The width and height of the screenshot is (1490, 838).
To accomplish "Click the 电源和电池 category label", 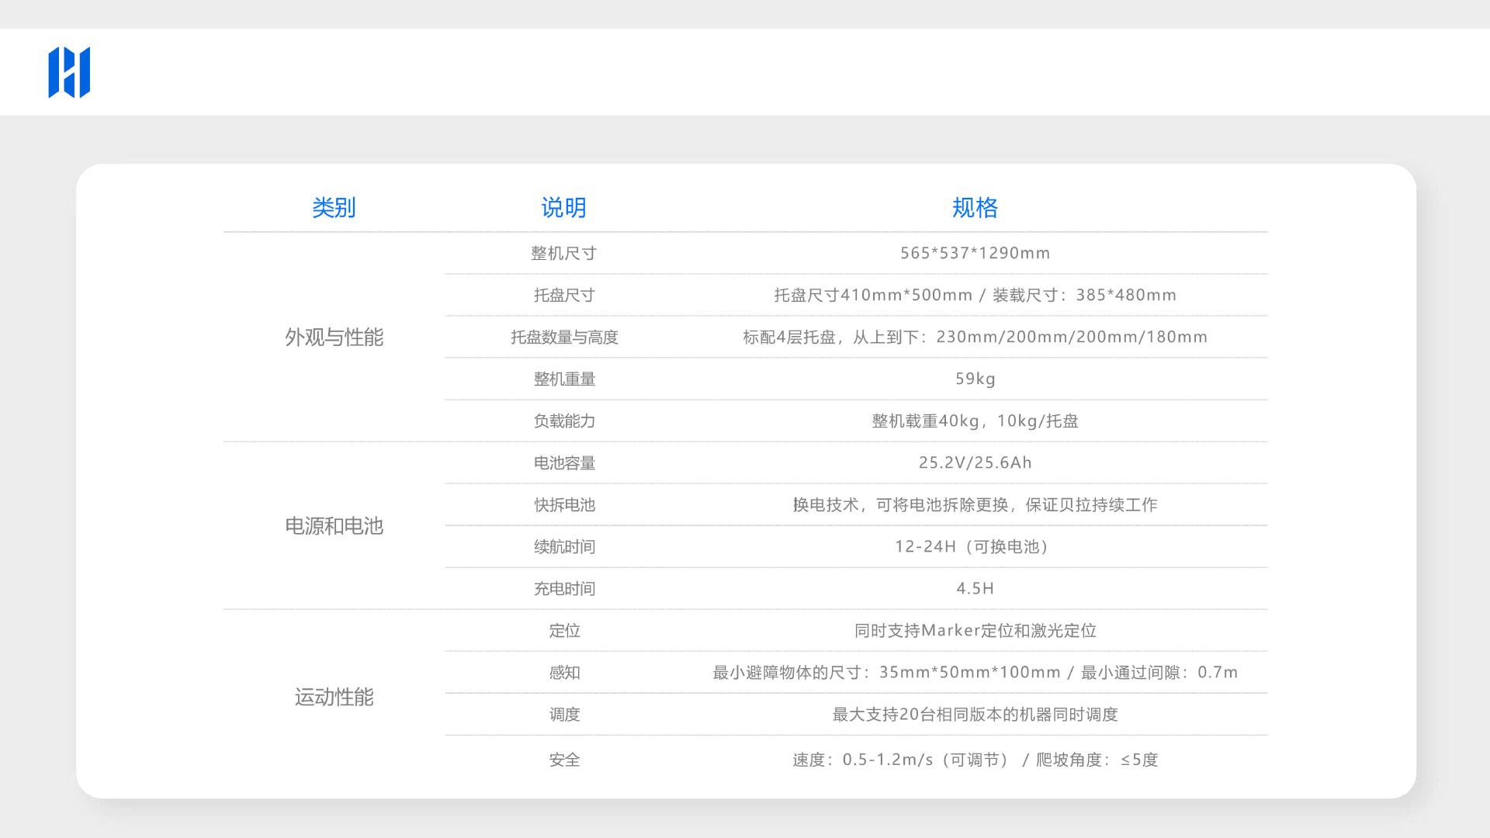I will (334, 527).
